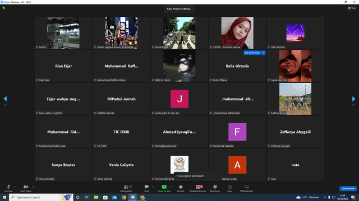The image size is (359, 201).
Task: Select the _muhammad alkhairullah tile
Action: coord(237,99)
